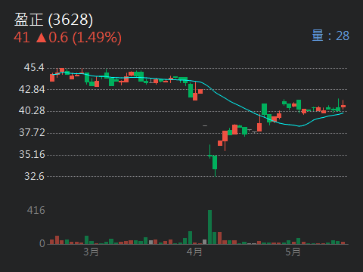Click the volume label 量：28
The height and width of the screenshot is (272, 363).
click(330, 36)
